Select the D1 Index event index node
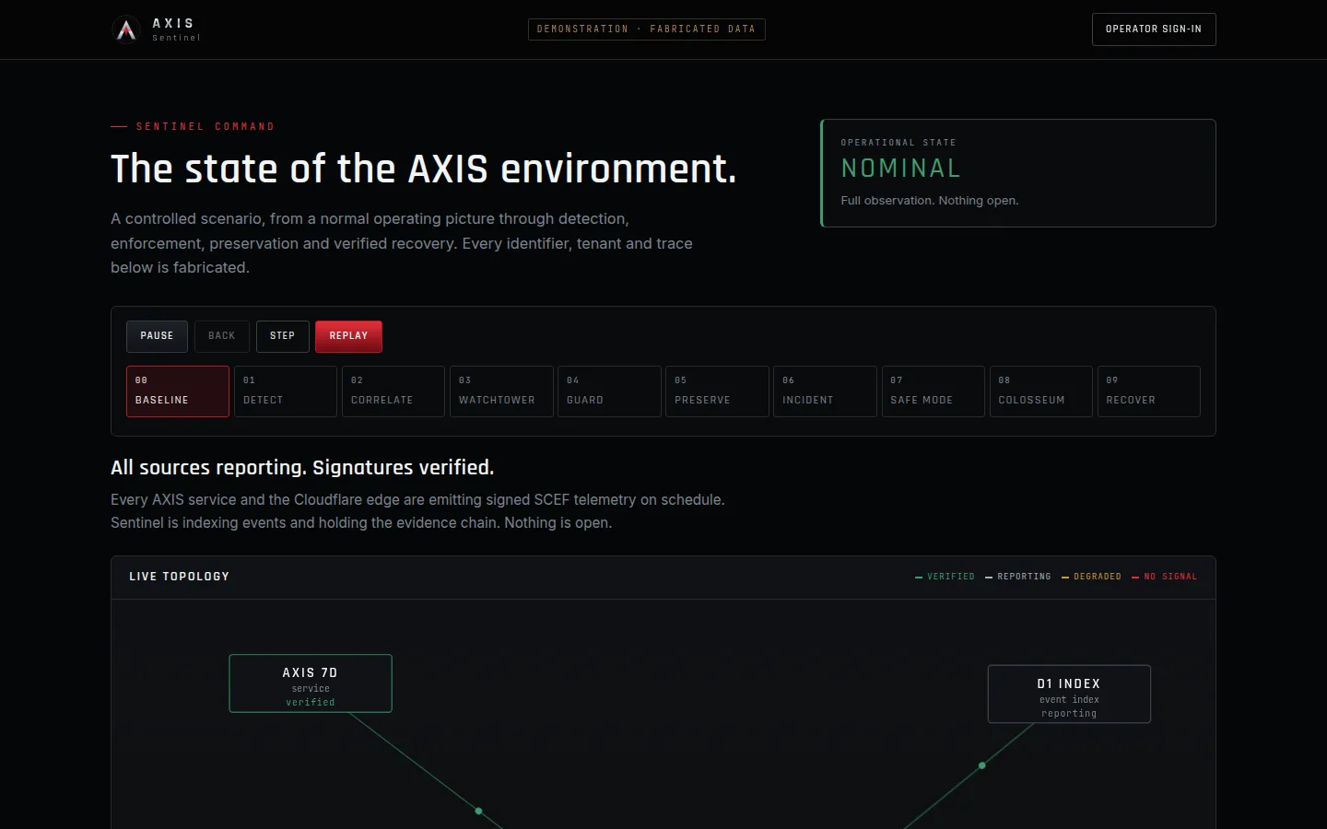Image resolution: width=1327 pixels, height=829 pixels. (x=1069, y=695)
